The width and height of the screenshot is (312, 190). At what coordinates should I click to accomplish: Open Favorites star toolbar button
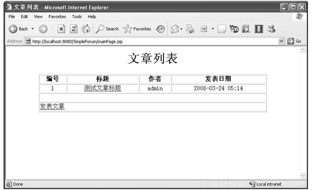pyautogui.click(x=137, y=29)
